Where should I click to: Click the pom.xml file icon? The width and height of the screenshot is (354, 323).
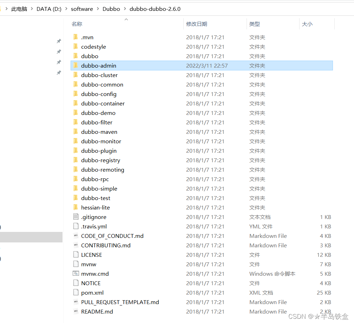tap(76, 293)
